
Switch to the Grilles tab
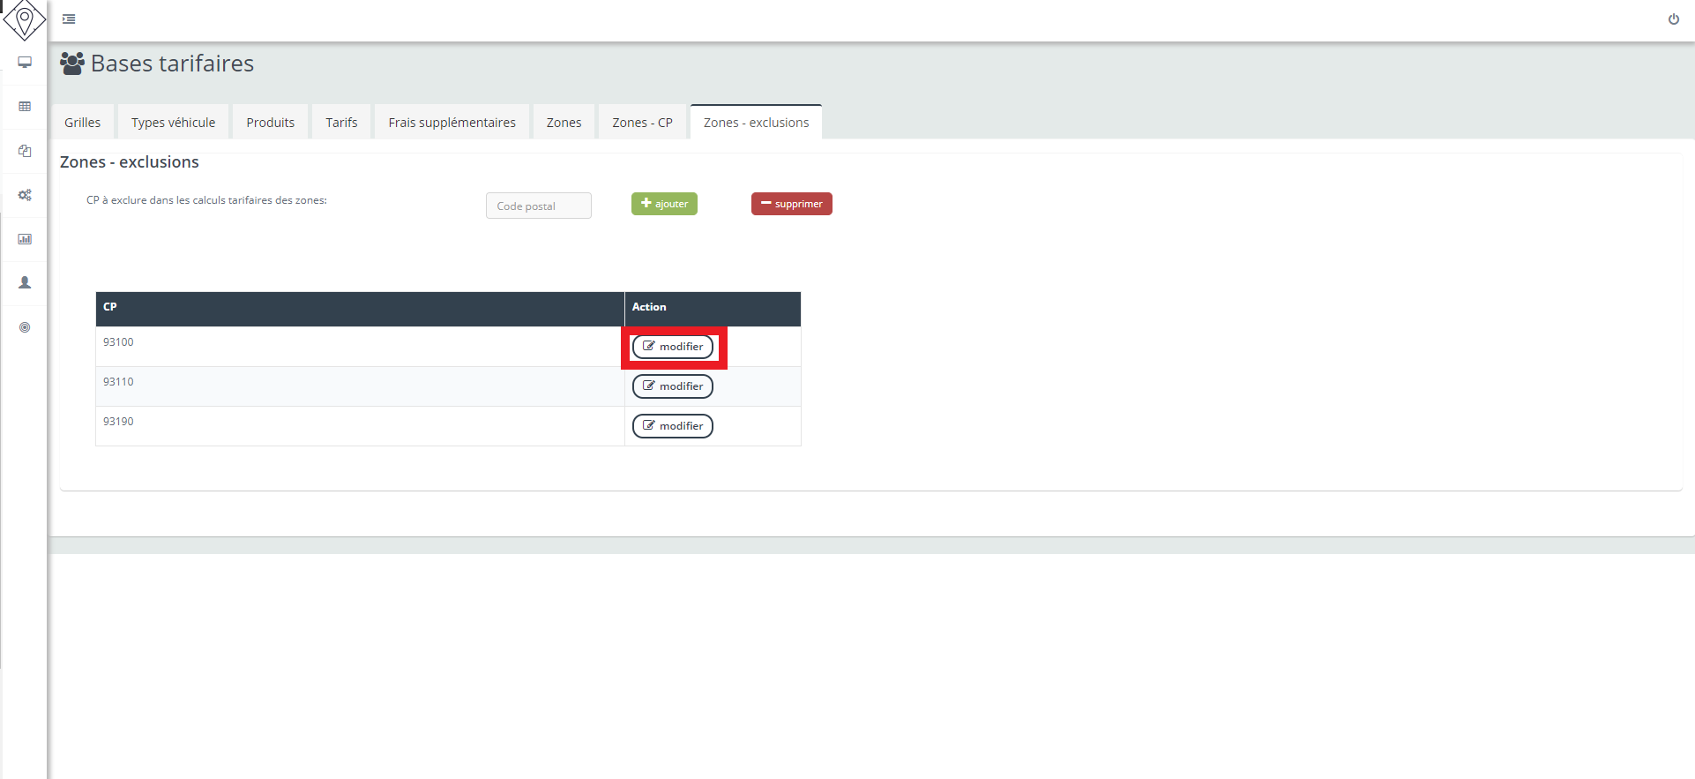[x=82, y=123]
